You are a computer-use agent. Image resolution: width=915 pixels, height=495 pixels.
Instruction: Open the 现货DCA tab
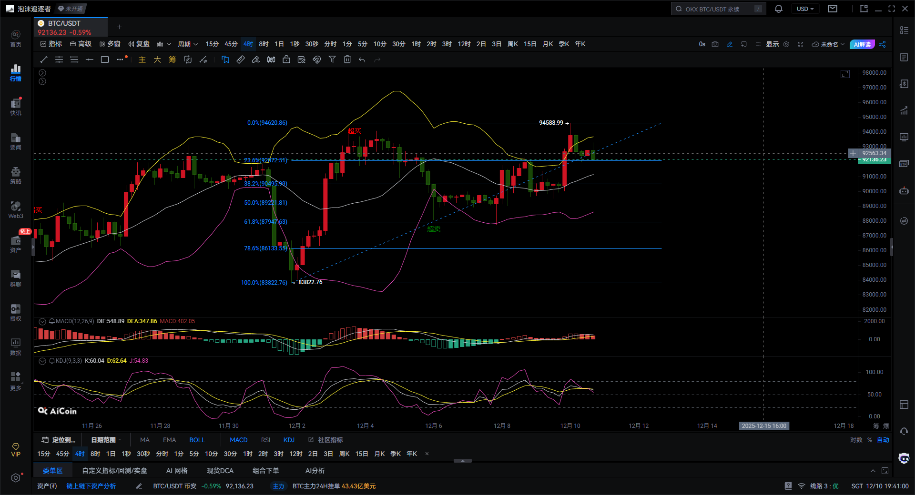click(x=220, y=471)
